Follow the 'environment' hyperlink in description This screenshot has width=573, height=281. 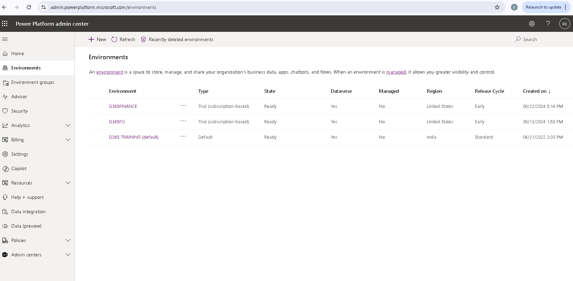click(110, 72)
